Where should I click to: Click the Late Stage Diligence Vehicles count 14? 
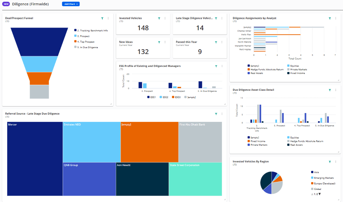click(x=200, y=28)
